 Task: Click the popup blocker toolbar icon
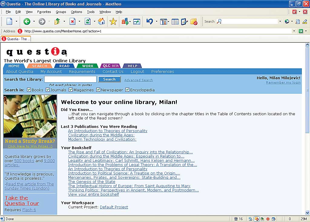pos(194,21)
